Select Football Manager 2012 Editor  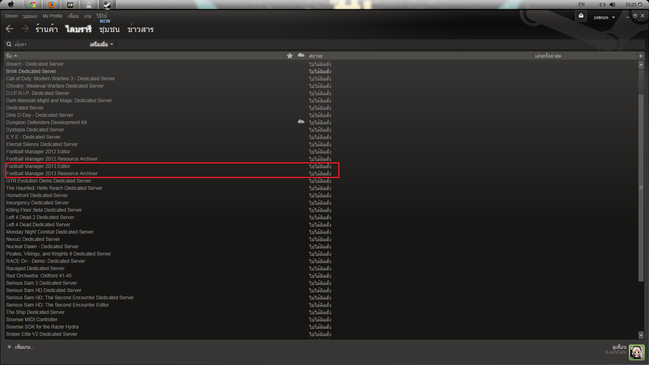(38, 152)
